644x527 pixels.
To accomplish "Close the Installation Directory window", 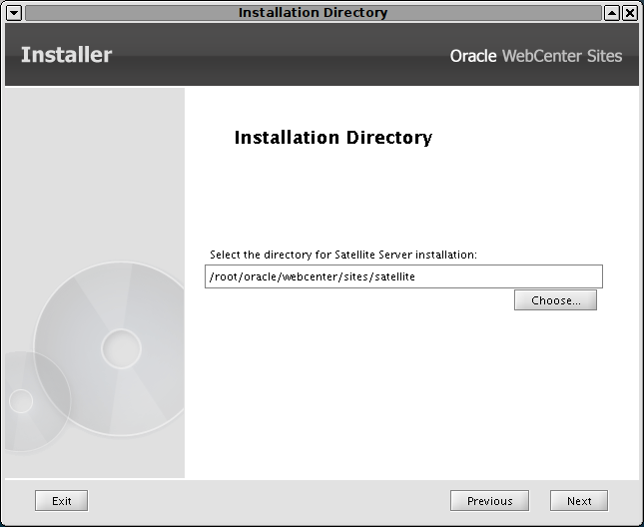I will point(630,13).
